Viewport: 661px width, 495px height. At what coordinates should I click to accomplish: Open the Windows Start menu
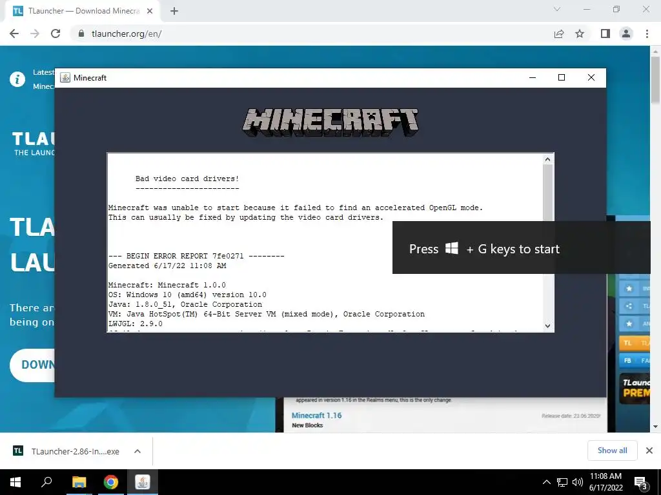(15, 482)
